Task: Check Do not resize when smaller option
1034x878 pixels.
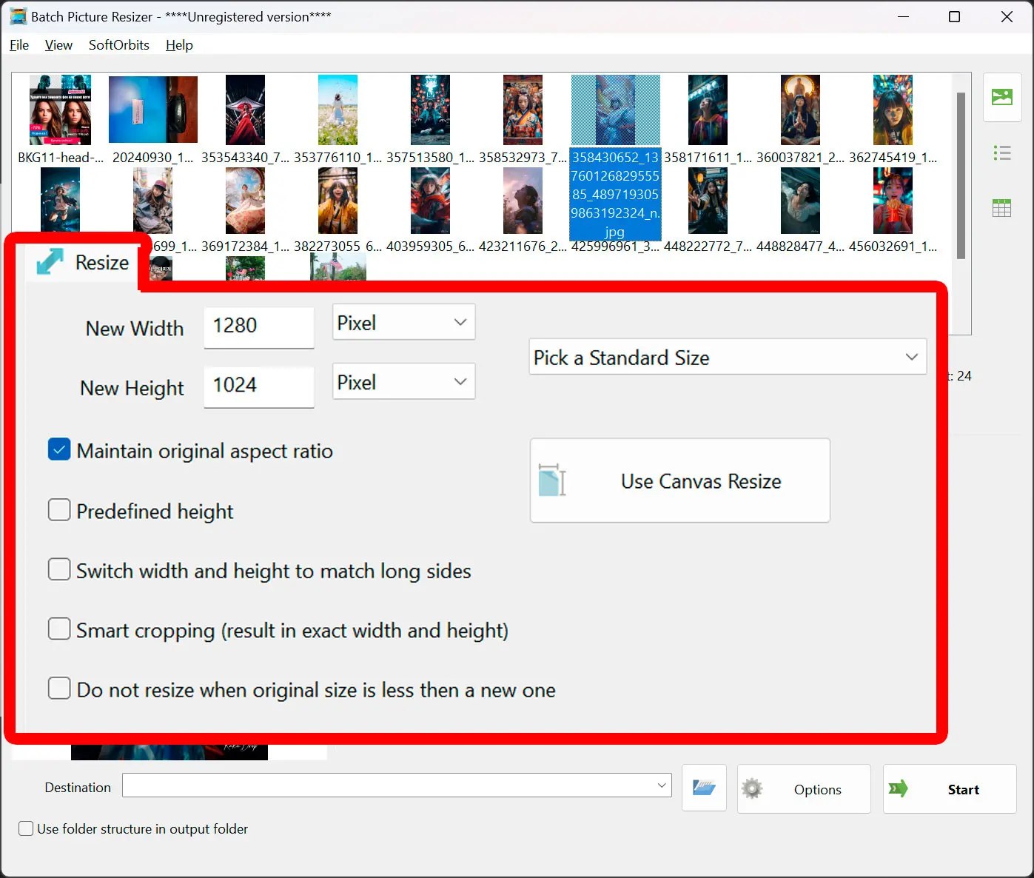Action: coord(59,688)
